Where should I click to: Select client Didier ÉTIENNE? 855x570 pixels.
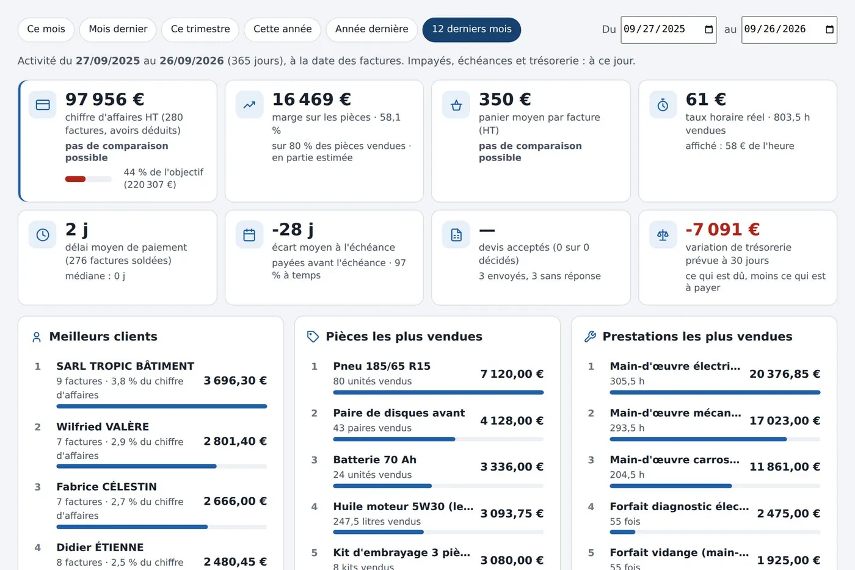[100, 547]
